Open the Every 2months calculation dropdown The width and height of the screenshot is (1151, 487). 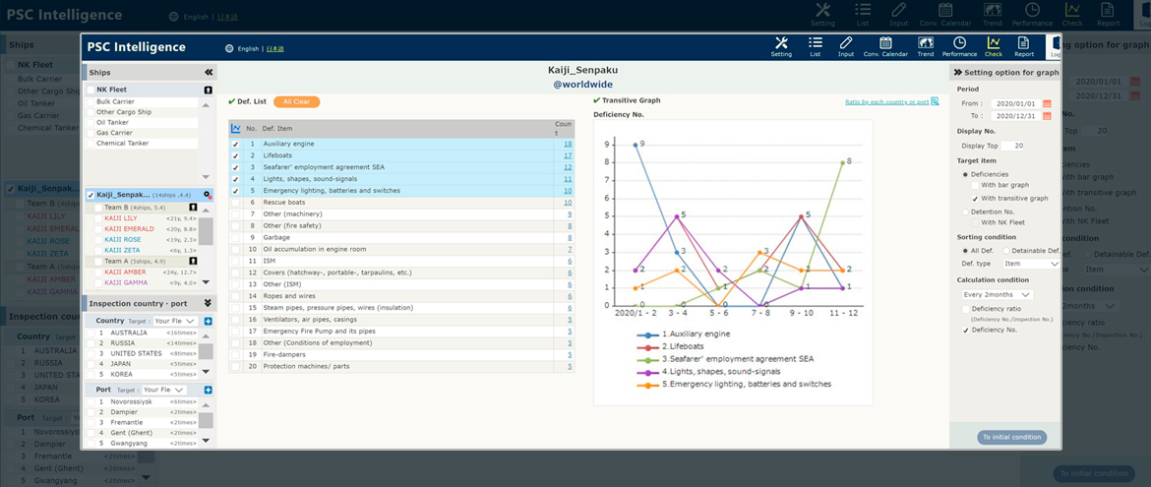tap(998, 294)
